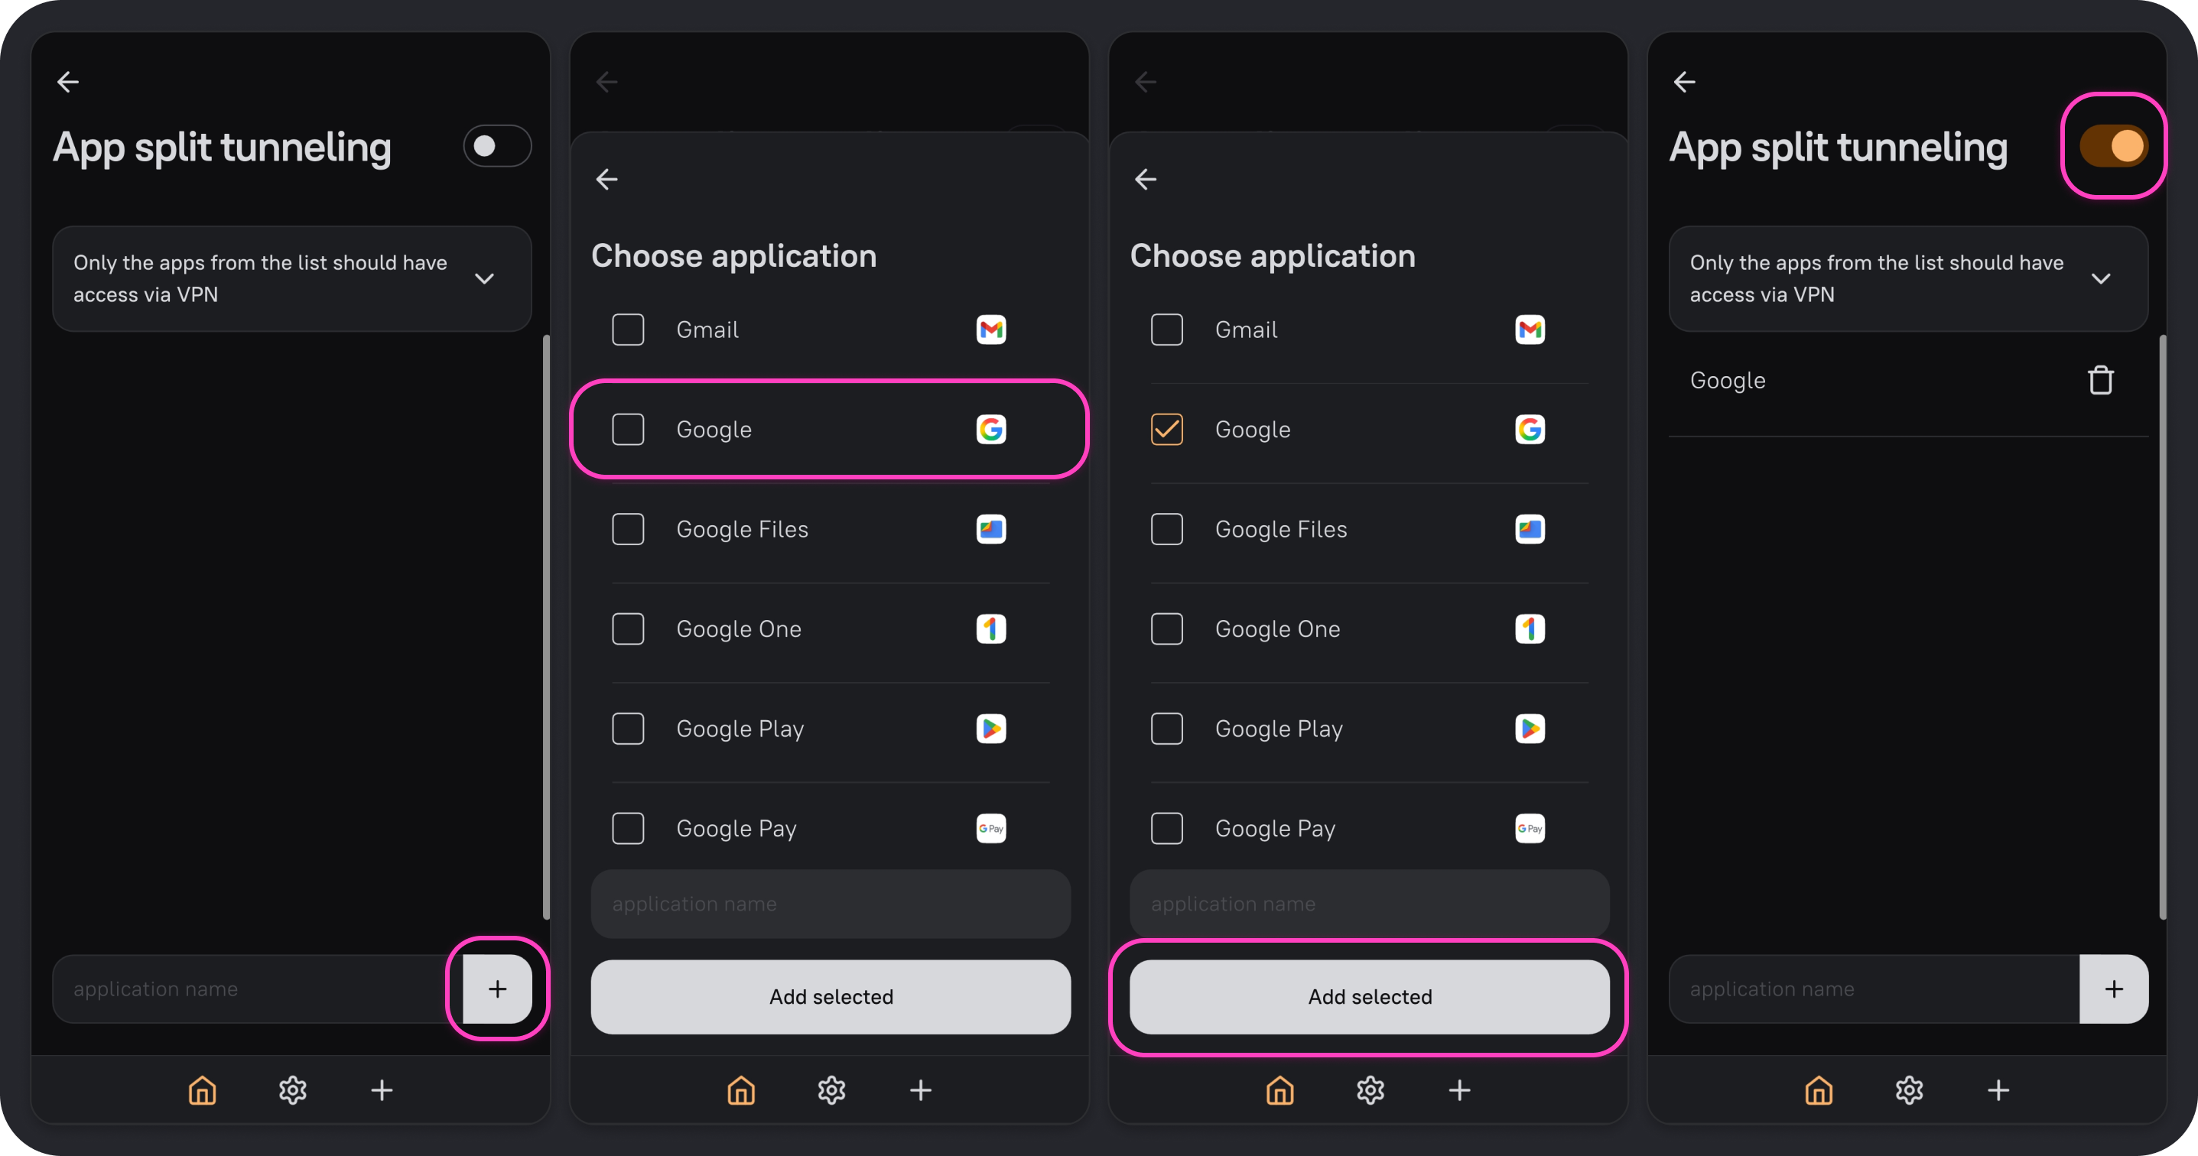Click bottom bar plus tab on the checked Google screen
The height and width of the screenshot is (1156, 2198).
(x=1459, y=1089)
